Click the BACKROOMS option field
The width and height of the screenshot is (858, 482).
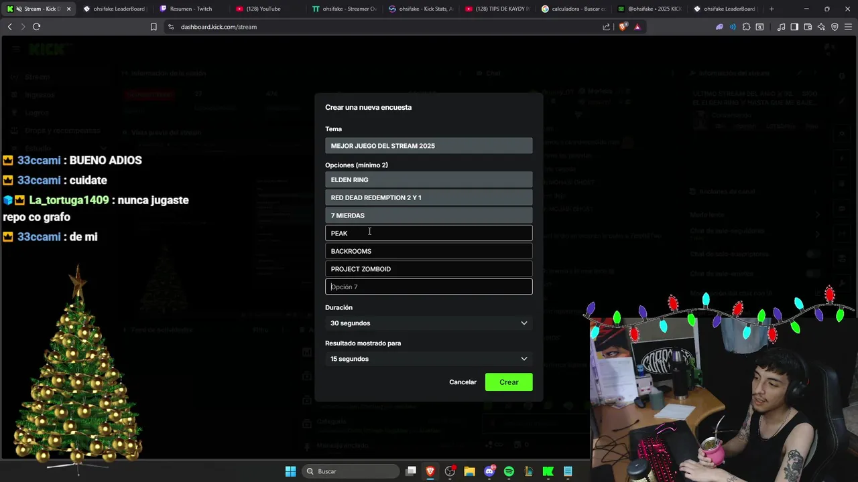pos(429,251)
